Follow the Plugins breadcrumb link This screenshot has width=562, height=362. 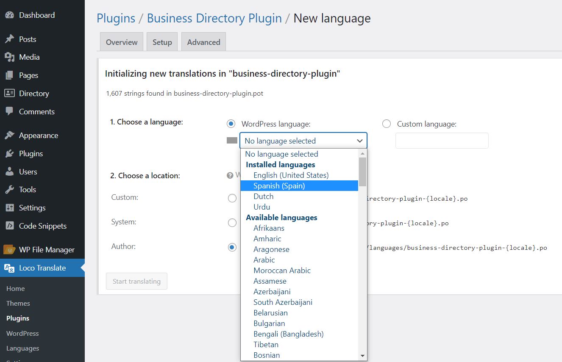116,18
